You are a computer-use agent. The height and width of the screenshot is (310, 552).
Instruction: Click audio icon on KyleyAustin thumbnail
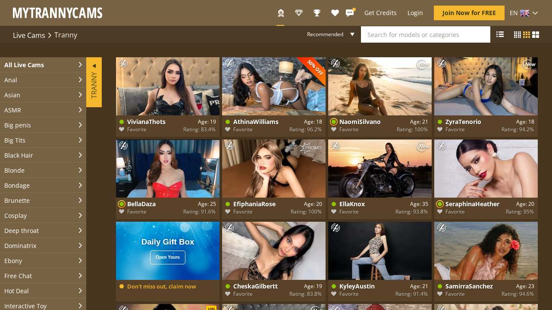[x=335, y=228]
